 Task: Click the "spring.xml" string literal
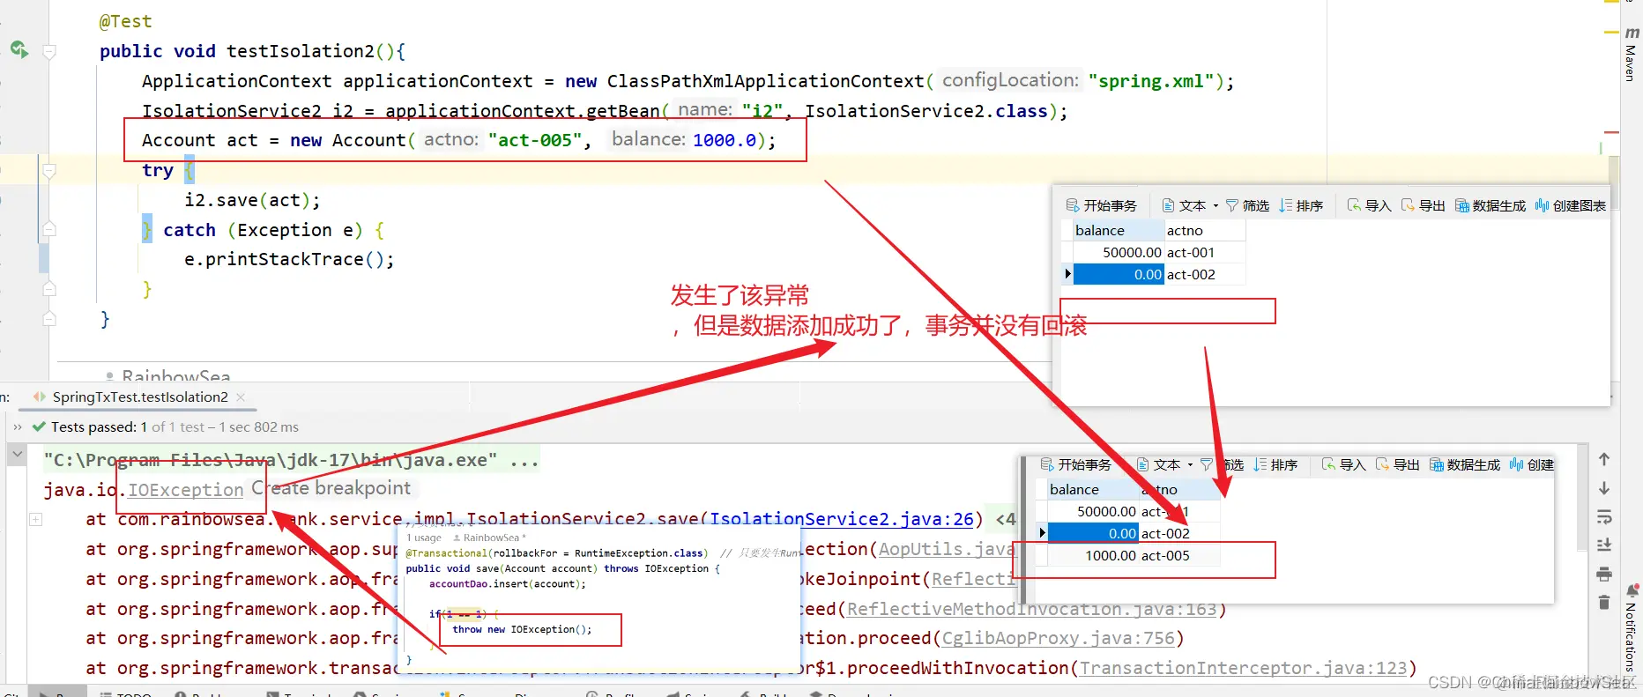tap(1150, 81)
